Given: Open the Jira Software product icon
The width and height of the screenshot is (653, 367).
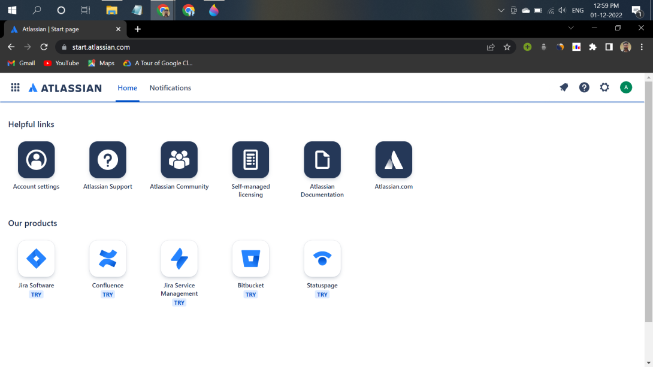Looking at the screenshot, I should tap(36, 258).
